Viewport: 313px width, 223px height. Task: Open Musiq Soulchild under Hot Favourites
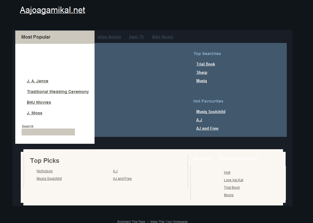pos(211,112)
